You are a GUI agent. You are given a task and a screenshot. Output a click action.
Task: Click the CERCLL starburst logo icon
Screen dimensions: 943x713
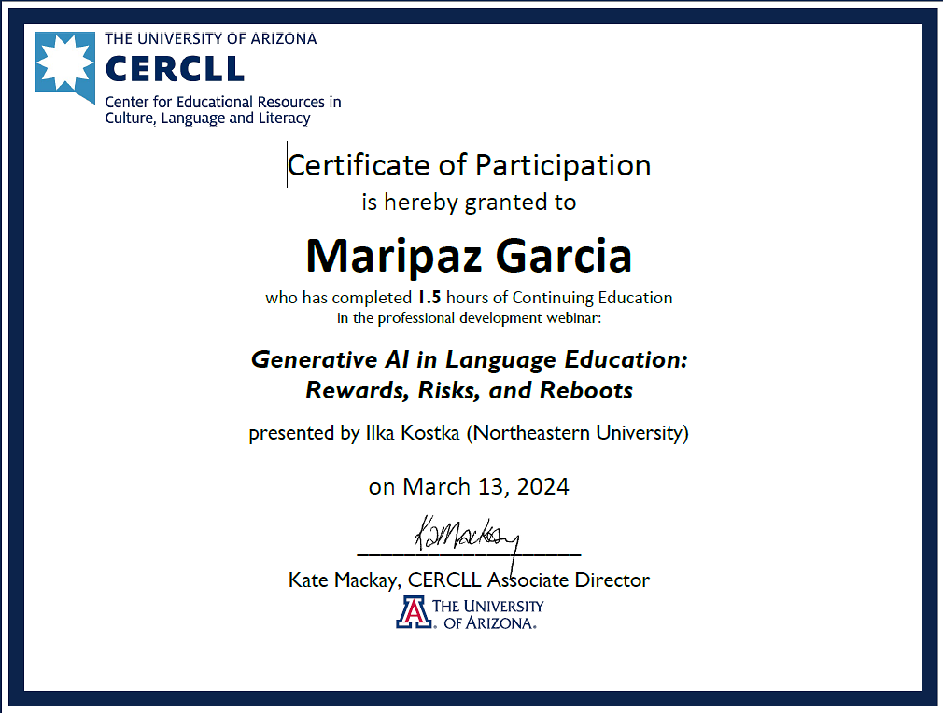(65, 62)
